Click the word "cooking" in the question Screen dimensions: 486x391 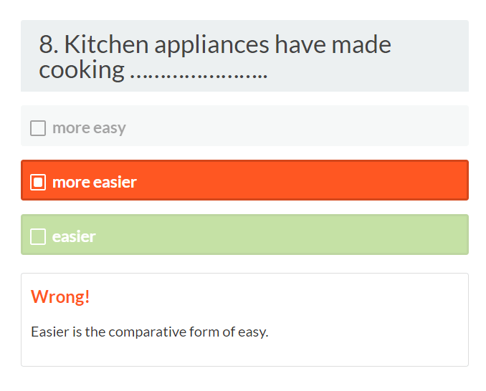(x=82, y=71)
